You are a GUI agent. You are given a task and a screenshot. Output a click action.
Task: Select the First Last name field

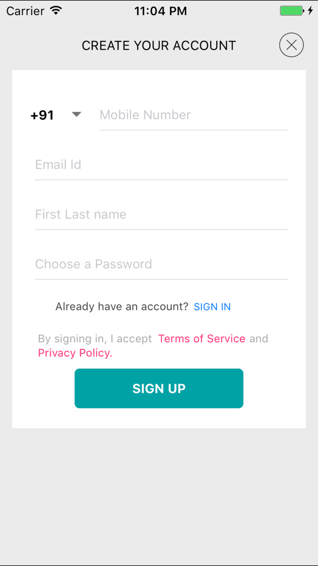pos(161,214)
